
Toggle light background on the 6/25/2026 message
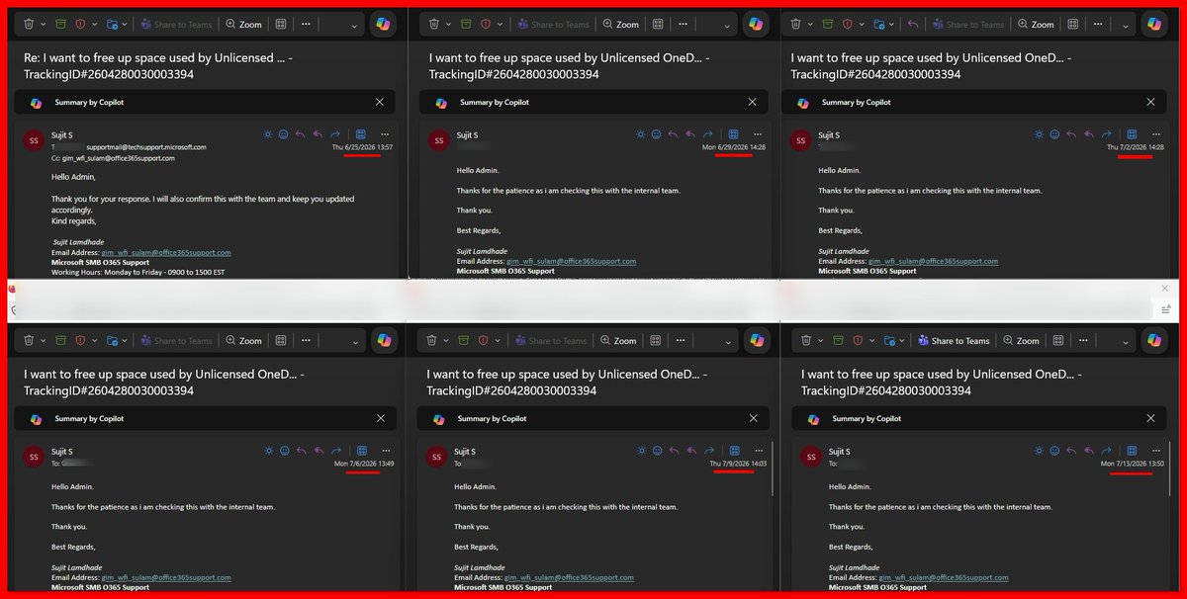266,133
